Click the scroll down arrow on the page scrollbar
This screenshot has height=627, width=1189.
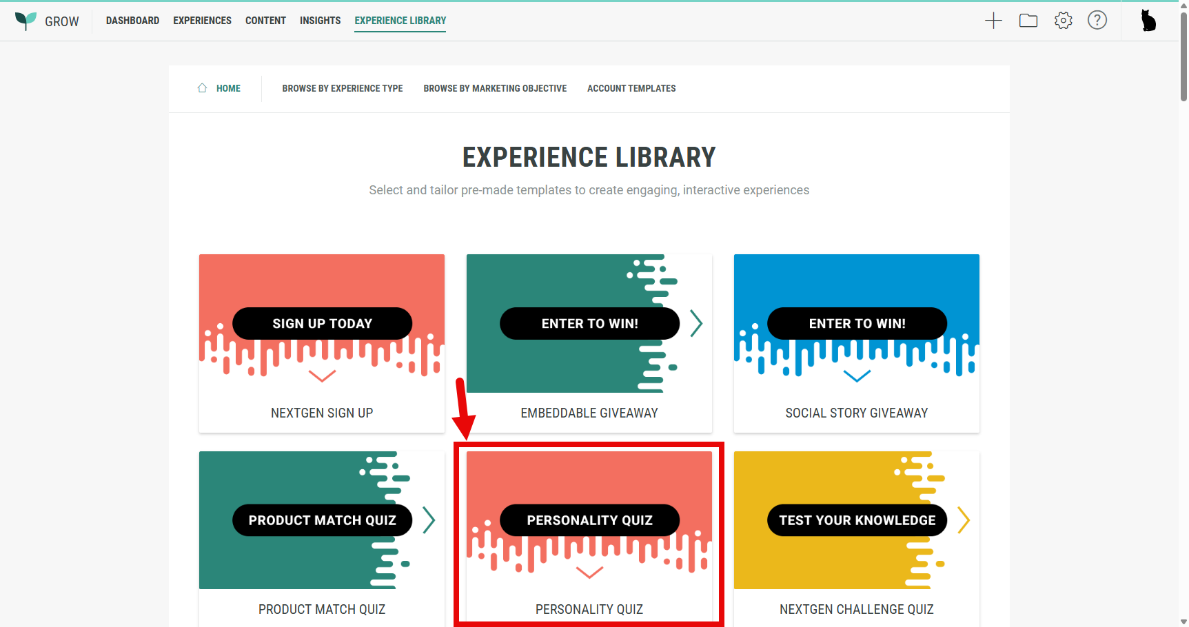pos(1183,621)
